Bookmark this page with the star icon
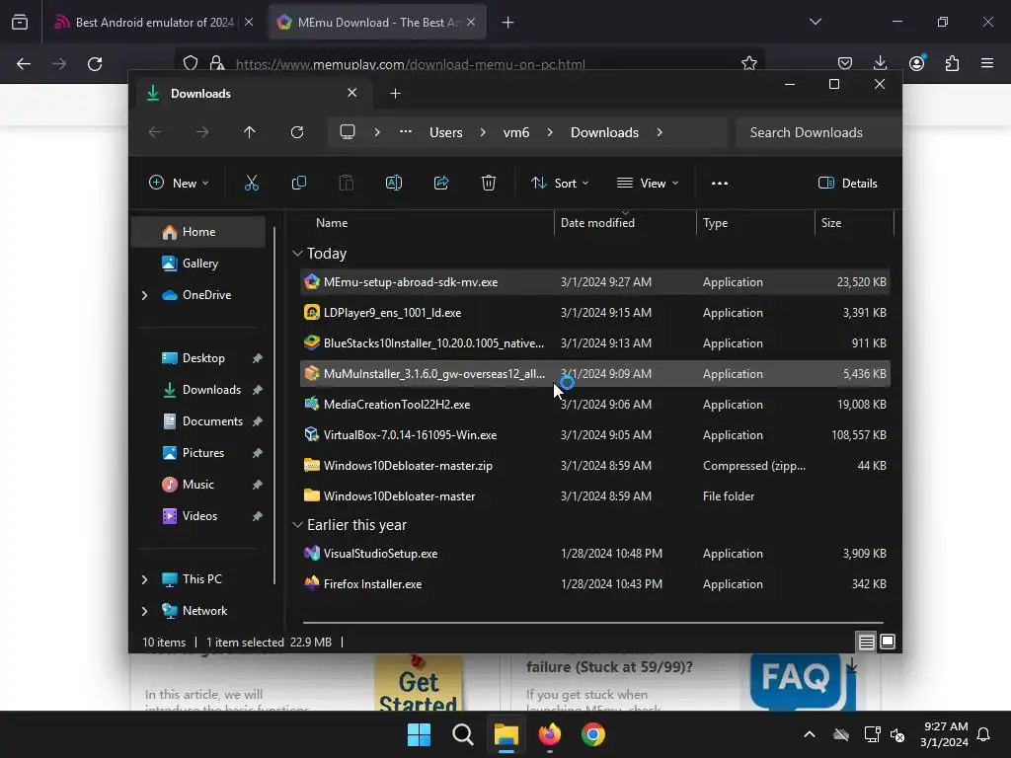The image size is (1011, 758). pos(748,63)
